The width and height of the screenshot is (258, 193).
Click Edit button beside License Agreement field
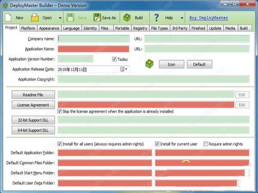pos(242,105)
